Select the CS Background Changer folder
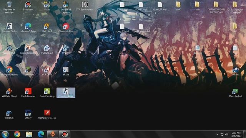Screen dimensions: 246x138 [x=235, y=7]
